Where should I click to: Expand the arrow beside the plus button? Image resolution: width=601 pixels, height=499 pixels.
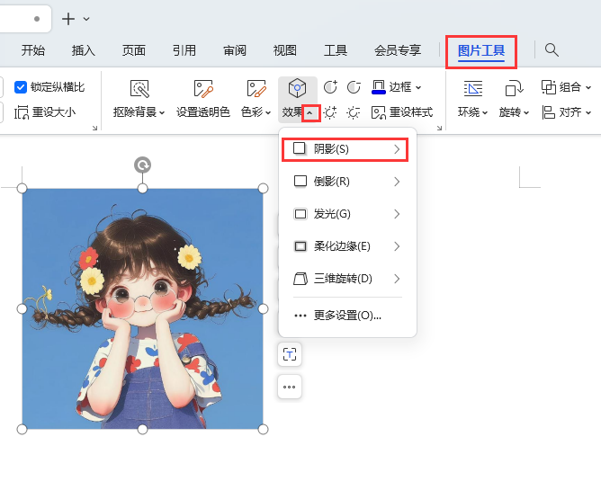point(86,19)
